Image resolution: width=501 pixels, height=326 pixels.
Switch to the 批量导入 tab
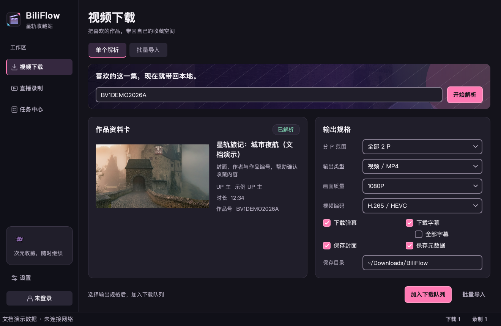point(148,50)
